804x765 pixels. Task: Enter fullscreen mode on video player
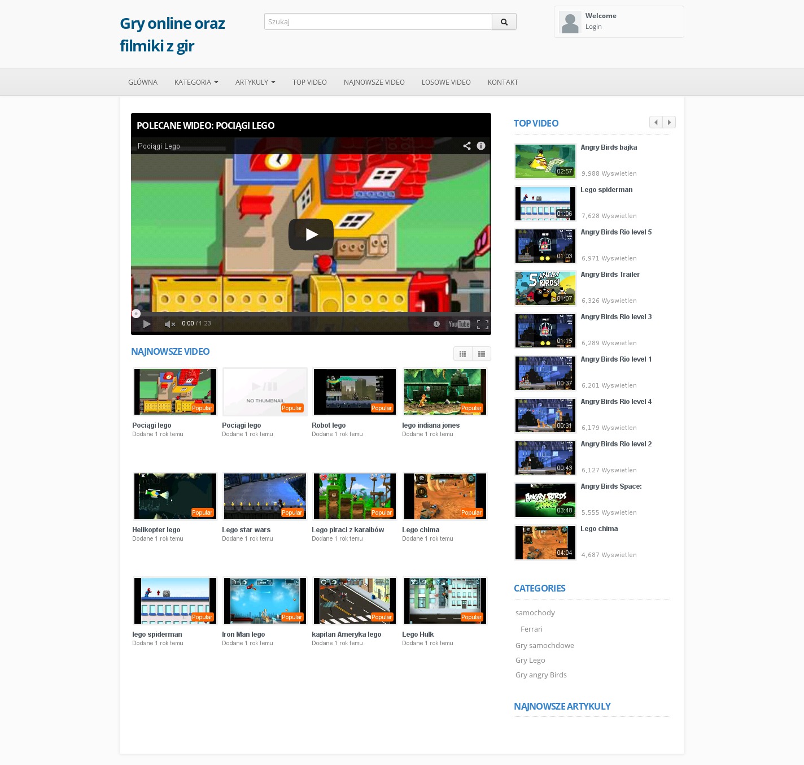pos(482,324)
